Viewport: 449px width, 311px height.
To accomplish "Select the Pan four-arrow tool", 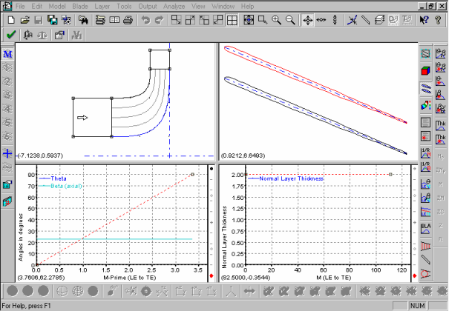I will click(307, 20).
